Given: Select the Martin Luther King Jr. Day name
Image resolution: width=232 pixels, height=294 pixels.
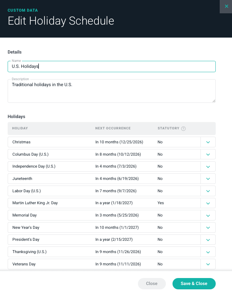Looking at the screenshot, I should (35, 203).
